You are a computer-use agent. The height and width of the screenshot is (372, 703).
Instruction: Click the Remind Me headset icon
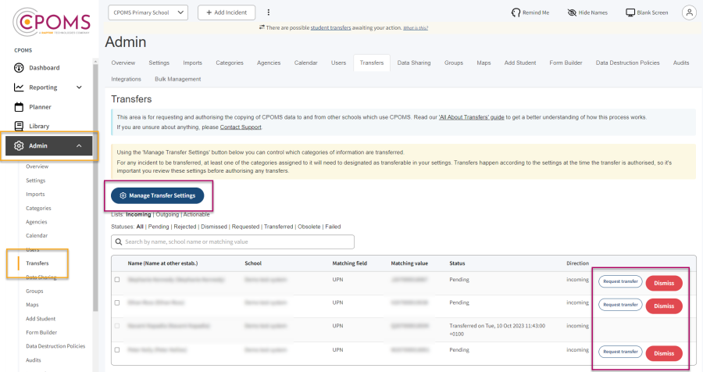[x=516, y=13]
